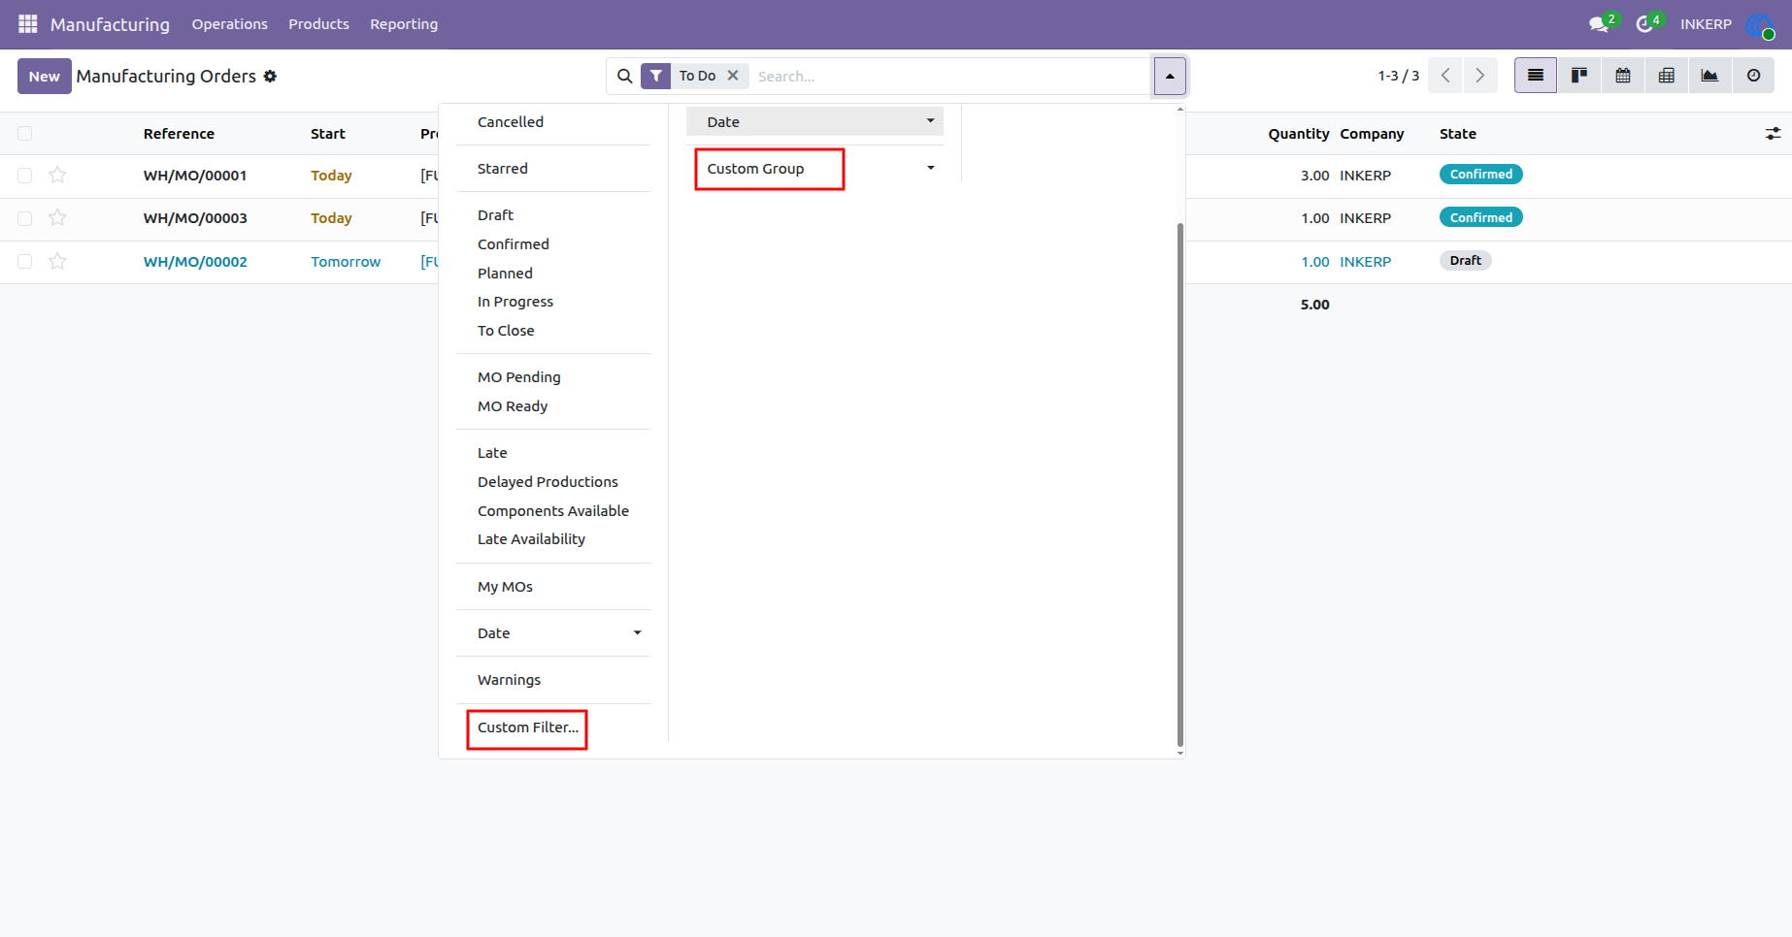Open the Reporting menu
Screen dimensions: 1792x937
coord(404,24)
